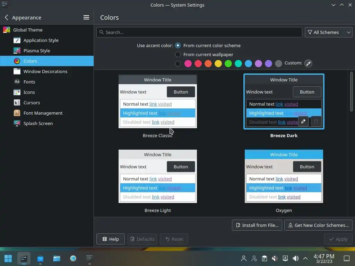Choose the gray accent color swatch

point(278,64)
